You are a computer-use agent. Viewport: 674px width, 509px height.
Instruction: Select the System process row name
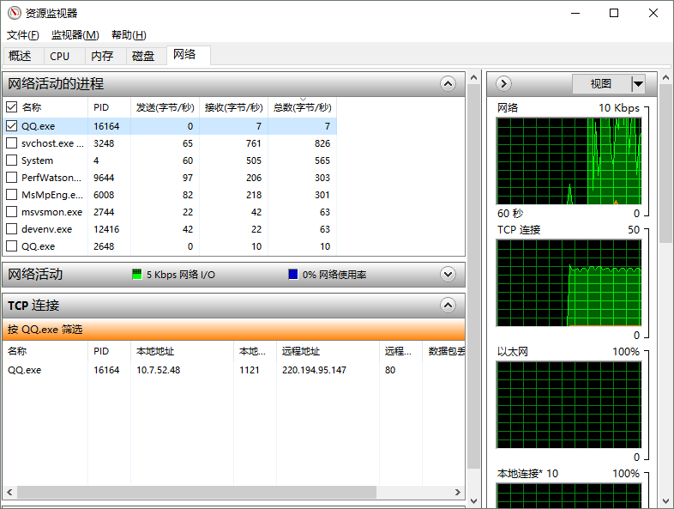pos(38,161)
